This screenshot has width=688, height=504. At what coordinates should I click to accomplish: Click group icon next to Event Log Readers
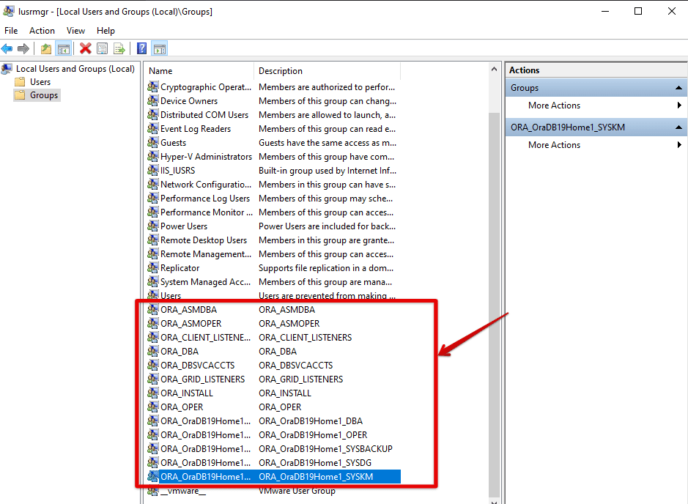[152, 128]
